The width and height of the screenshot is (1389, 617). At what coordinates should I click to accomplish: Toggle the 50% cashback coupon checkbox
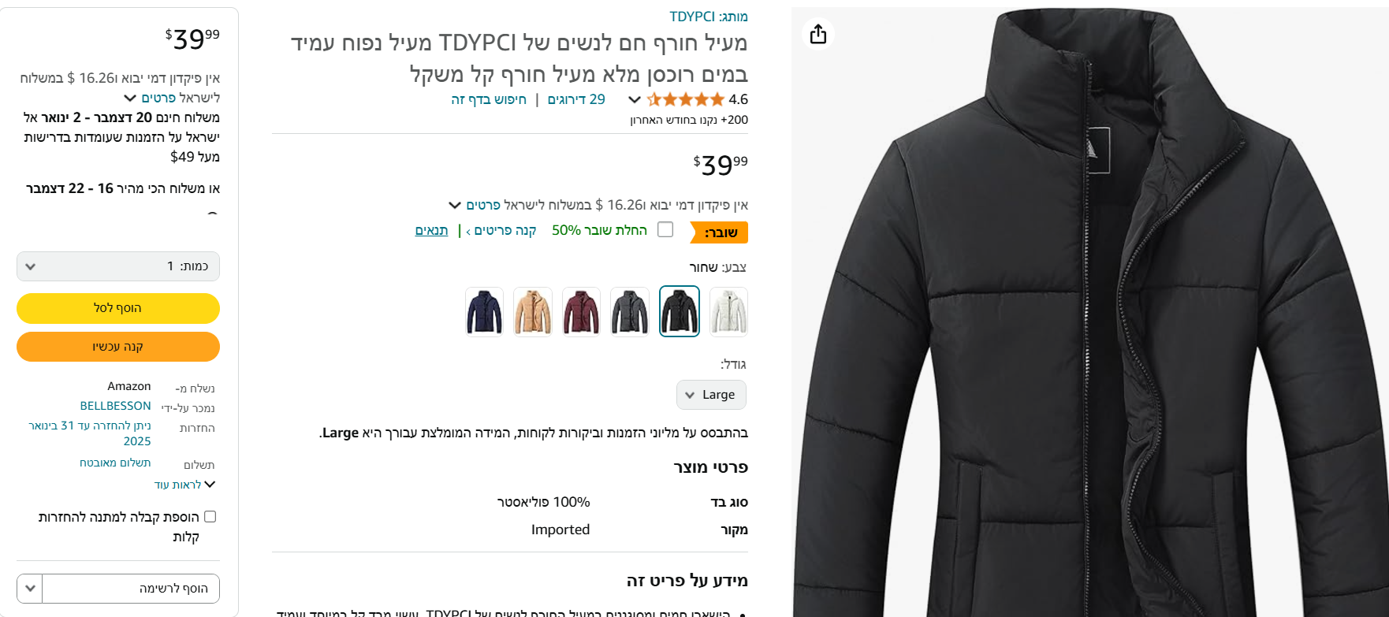665,229
